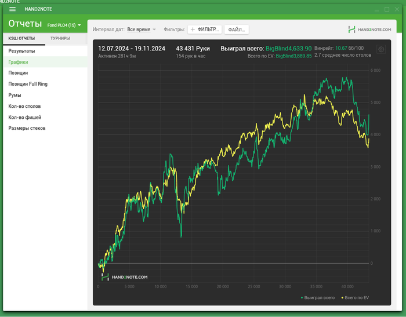Open 'Кол-во столов' report

[x=45, y=107]
